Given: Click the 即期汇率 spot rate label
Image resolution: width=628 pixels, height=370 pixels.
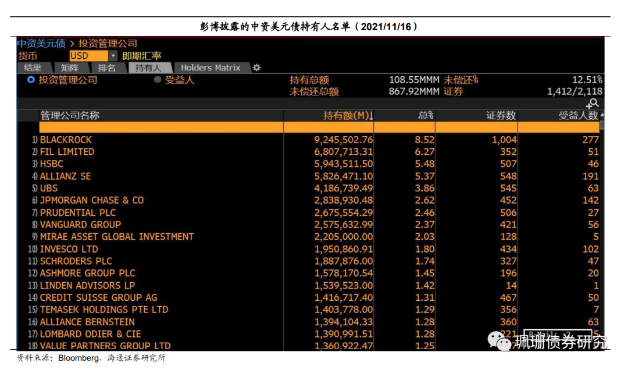Looking at the screenshot, I should 142,56.
